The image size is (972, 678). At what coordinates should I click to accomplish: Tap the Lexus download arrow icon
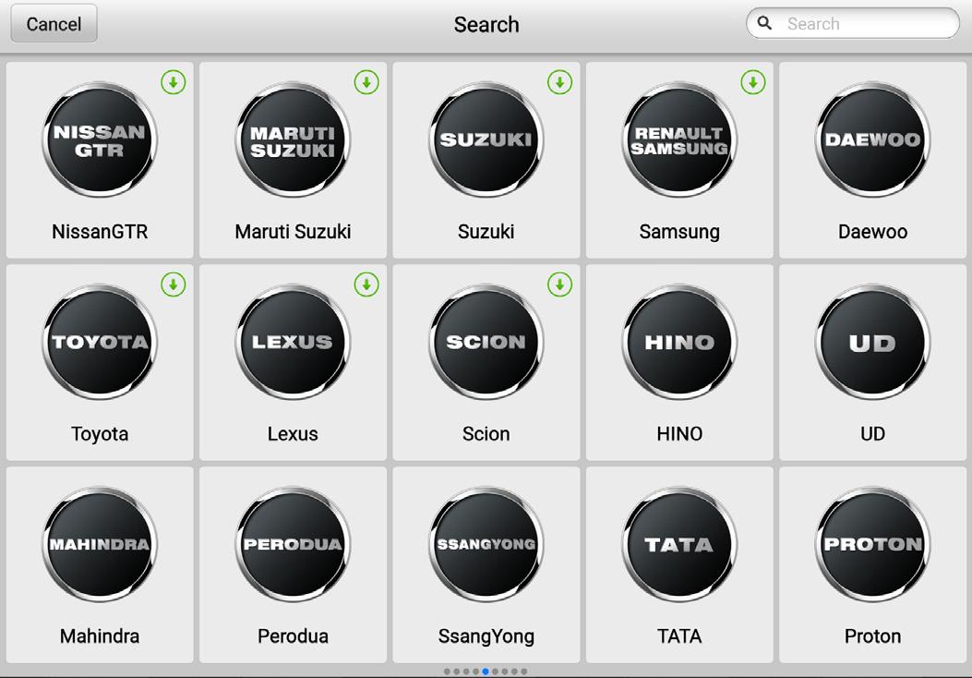366,285
